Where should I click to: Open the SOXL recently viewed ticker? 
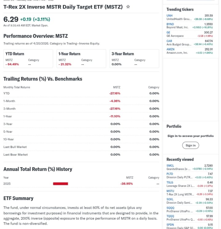(170, 199)
